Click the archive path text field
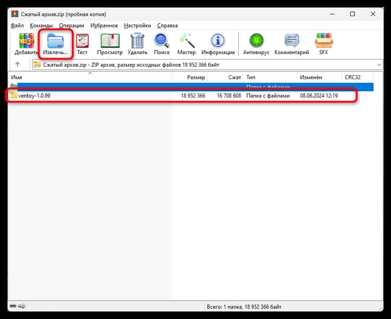 (x=207, y=65)
